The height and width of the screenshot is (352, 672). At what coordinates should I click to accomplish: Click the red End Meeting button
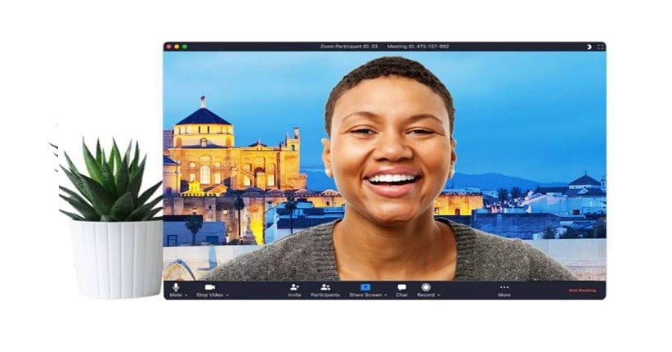click(x=582, y=291)
